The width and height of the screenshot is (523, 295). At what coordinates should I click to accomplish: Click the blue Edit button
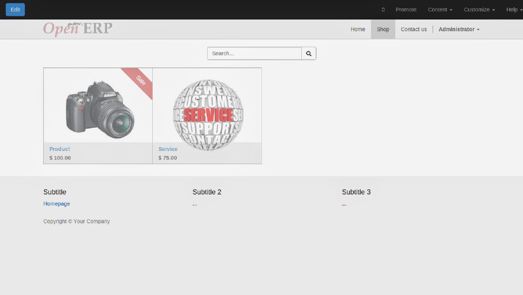click(15, 9)
